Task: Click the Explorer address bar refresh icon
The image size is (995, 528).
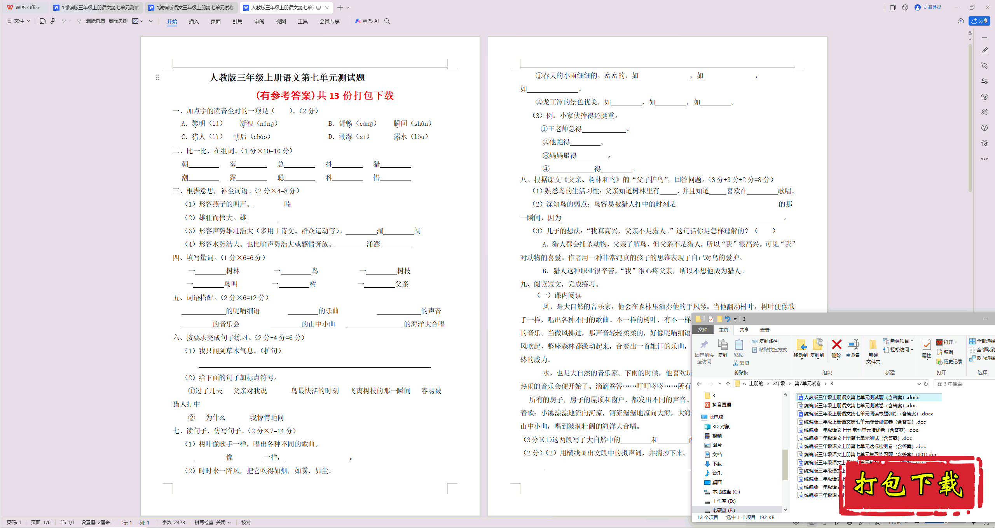Action: [926, 384]
